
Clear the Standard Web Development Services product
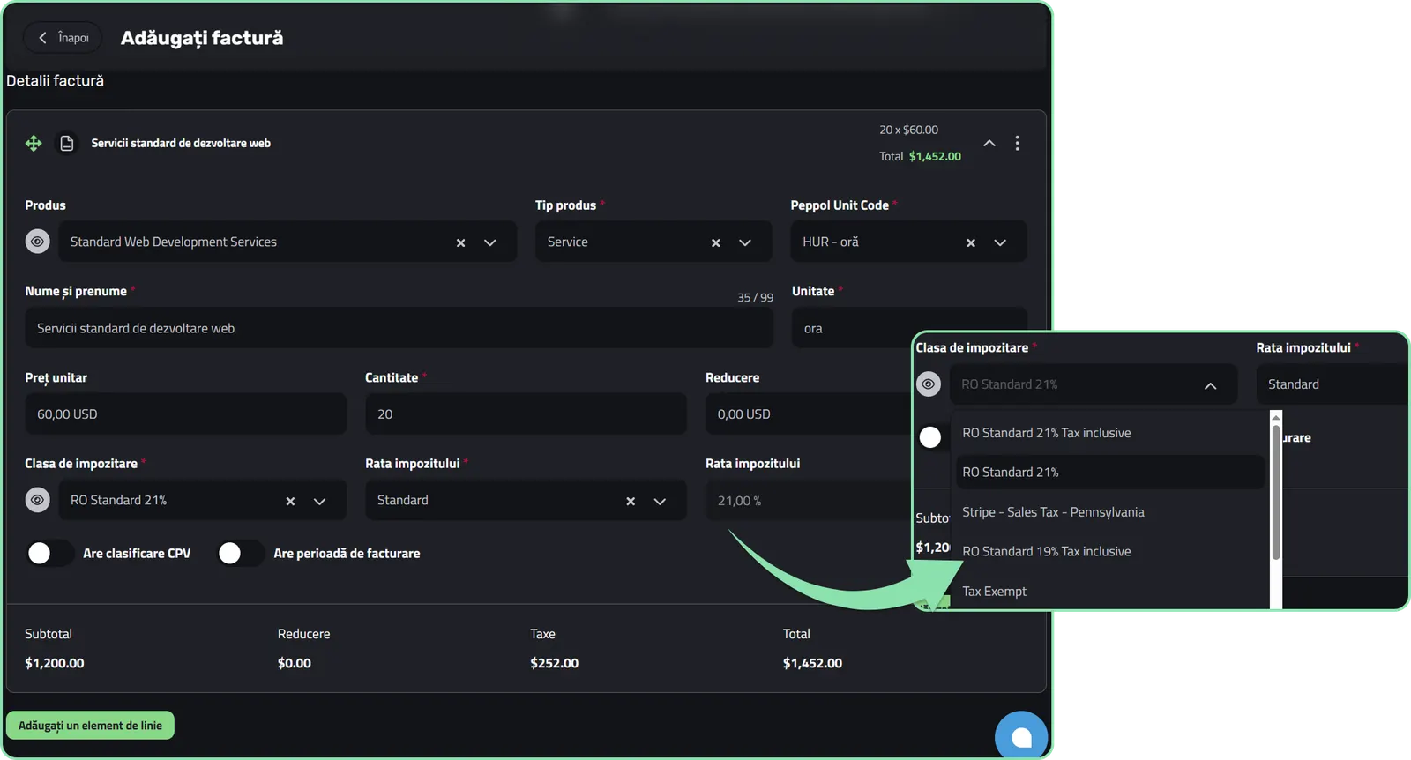click(460, 242)
